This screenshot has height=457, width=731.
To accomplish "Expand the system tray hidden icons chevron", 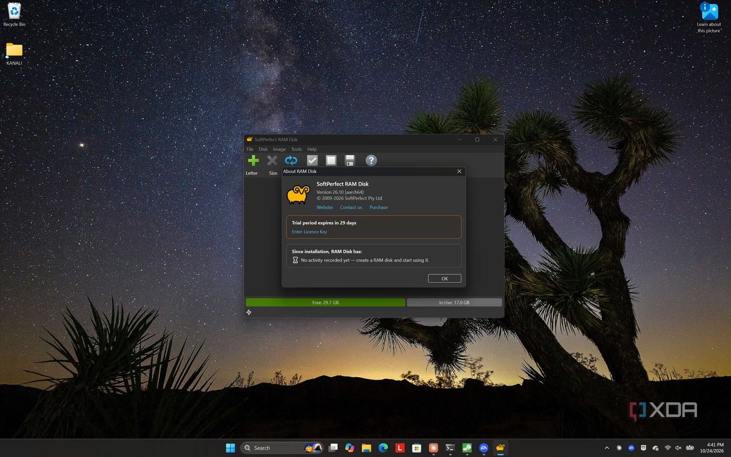I will (x=606, y=448).
